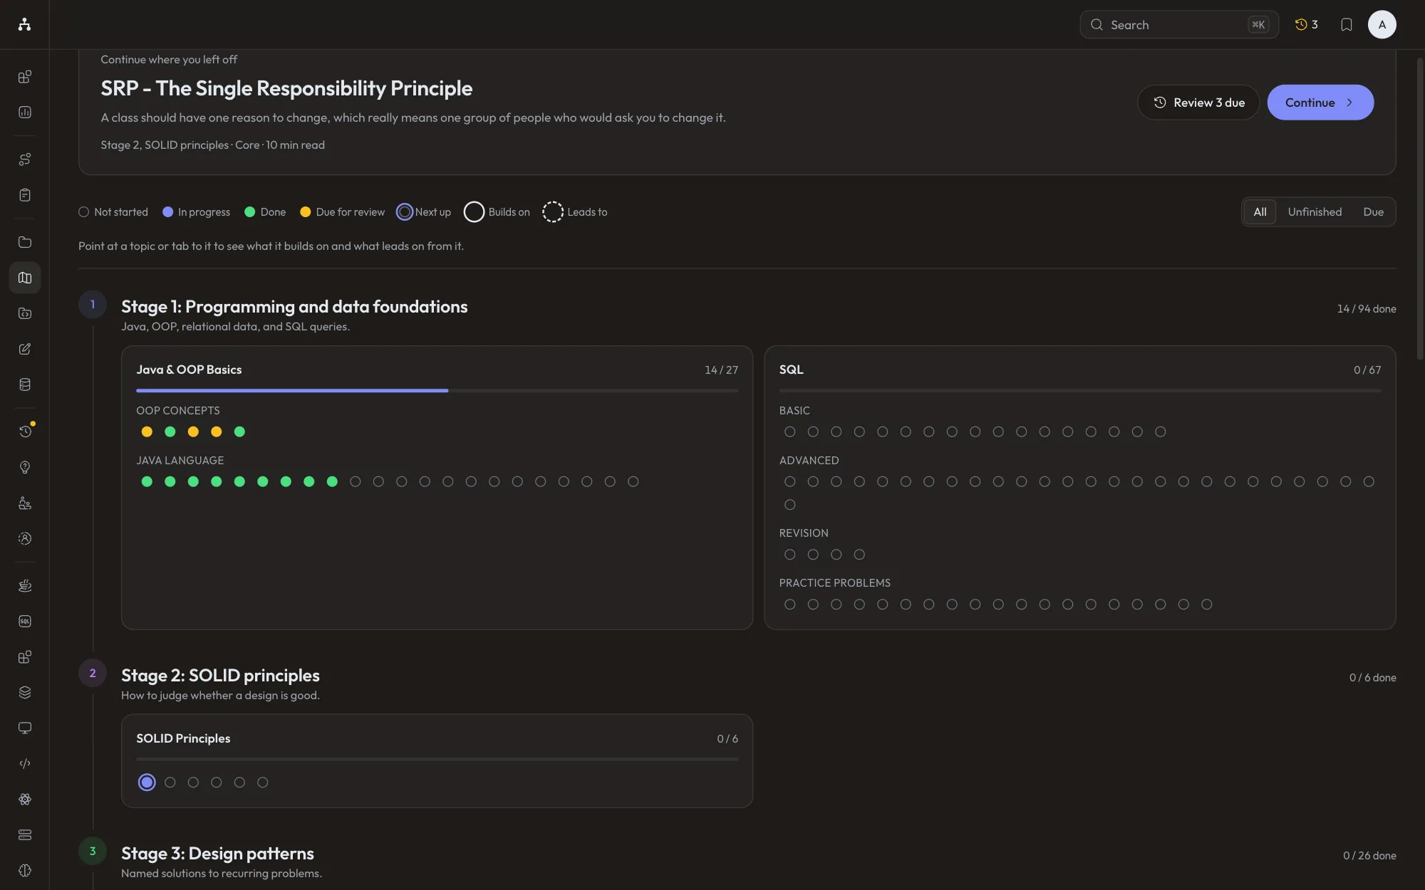Open the route path sidebar icon
1425x890 pixels.
25,159
